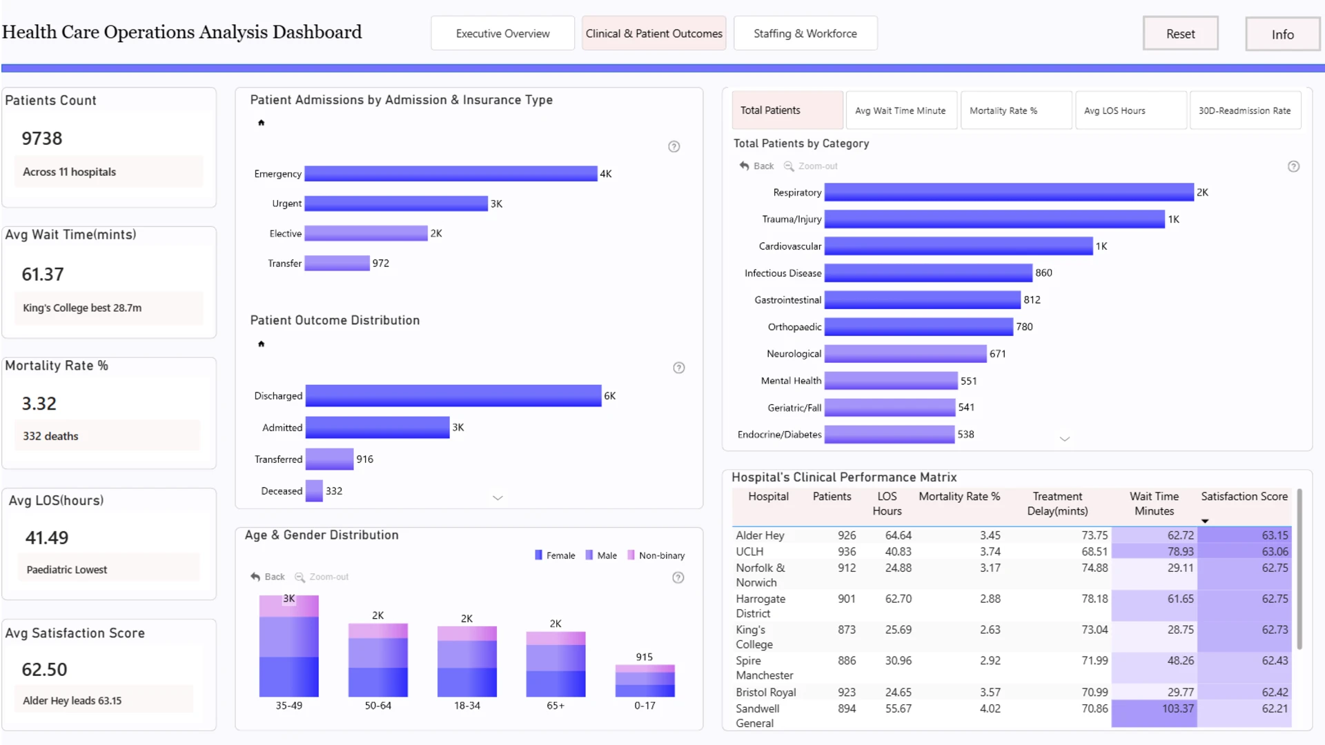The width and height of the screenshot is (1325, 745).
Task: Select the Elective admissions bar
Action: click(366, 233)
